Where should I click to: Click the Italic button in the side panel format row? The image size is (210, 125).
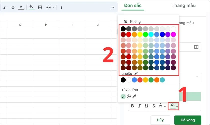[139, 106]
